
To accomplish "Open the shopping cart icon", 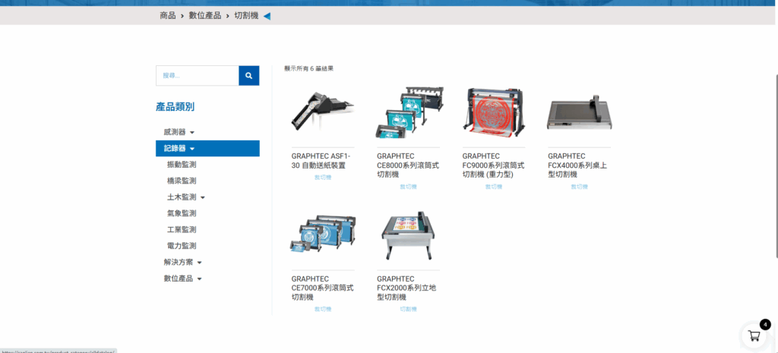I will 754,336.
